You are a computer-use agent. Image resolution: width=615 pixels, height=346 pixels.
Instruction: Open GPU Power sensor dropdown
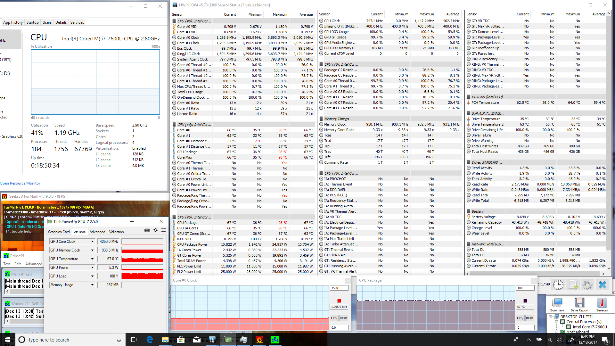[x=92, y=268]
